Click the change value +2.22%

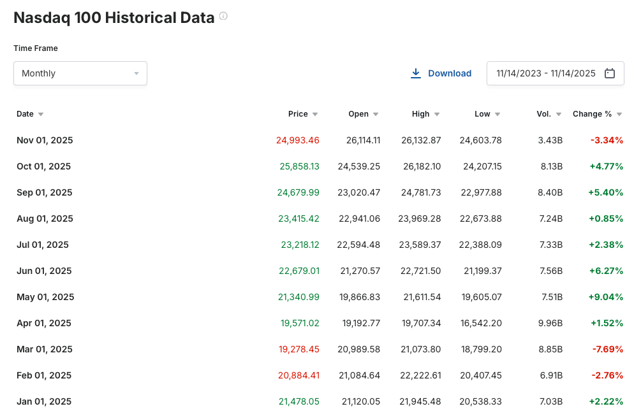[606, 401]
